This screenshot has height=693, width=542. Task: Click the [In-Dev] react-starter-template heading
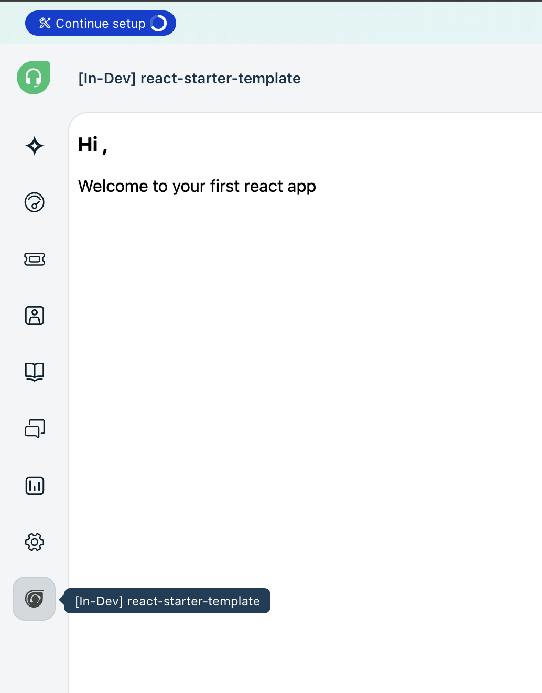189,78
